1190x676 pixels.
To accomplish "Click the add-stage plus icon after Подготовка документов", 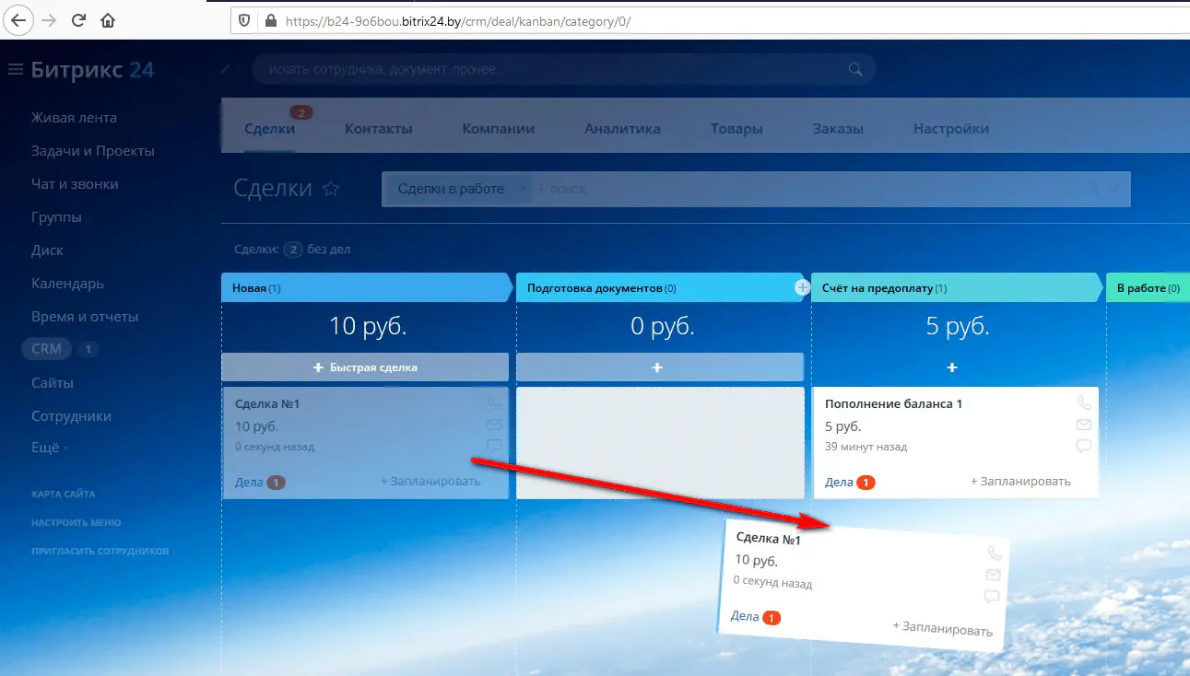I will pyautogui.click(x=802, y=288).
